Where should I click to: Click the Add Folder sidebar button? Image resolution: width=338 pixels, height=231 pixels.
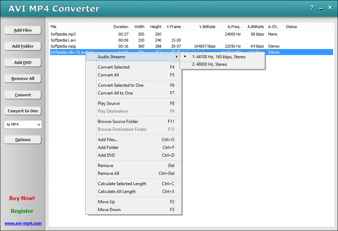point(23,46)
